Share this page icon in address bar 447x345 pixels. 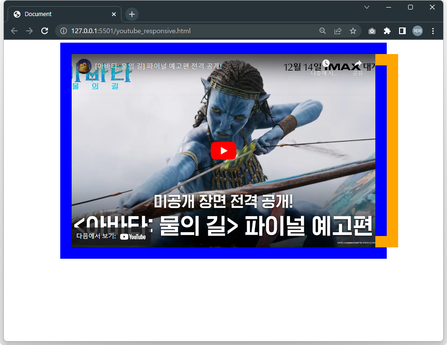tap(338, 31)
